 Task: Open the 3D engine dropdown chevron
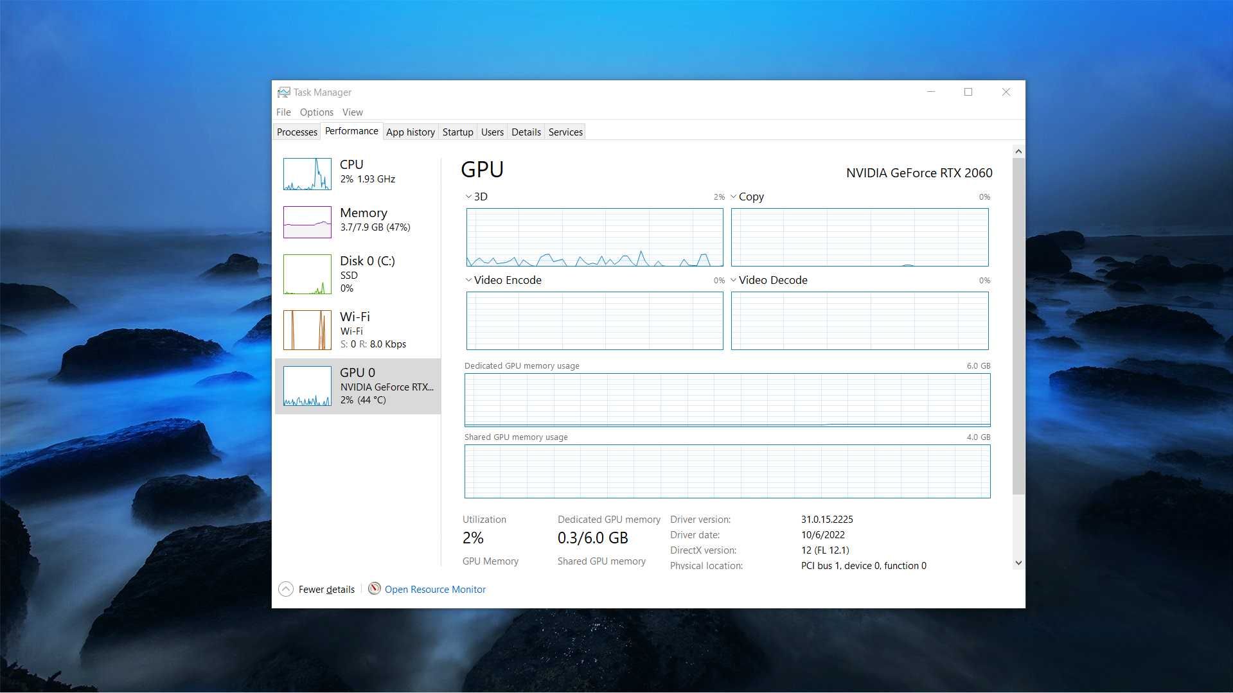pyautogui.click(x=468, y=197)
